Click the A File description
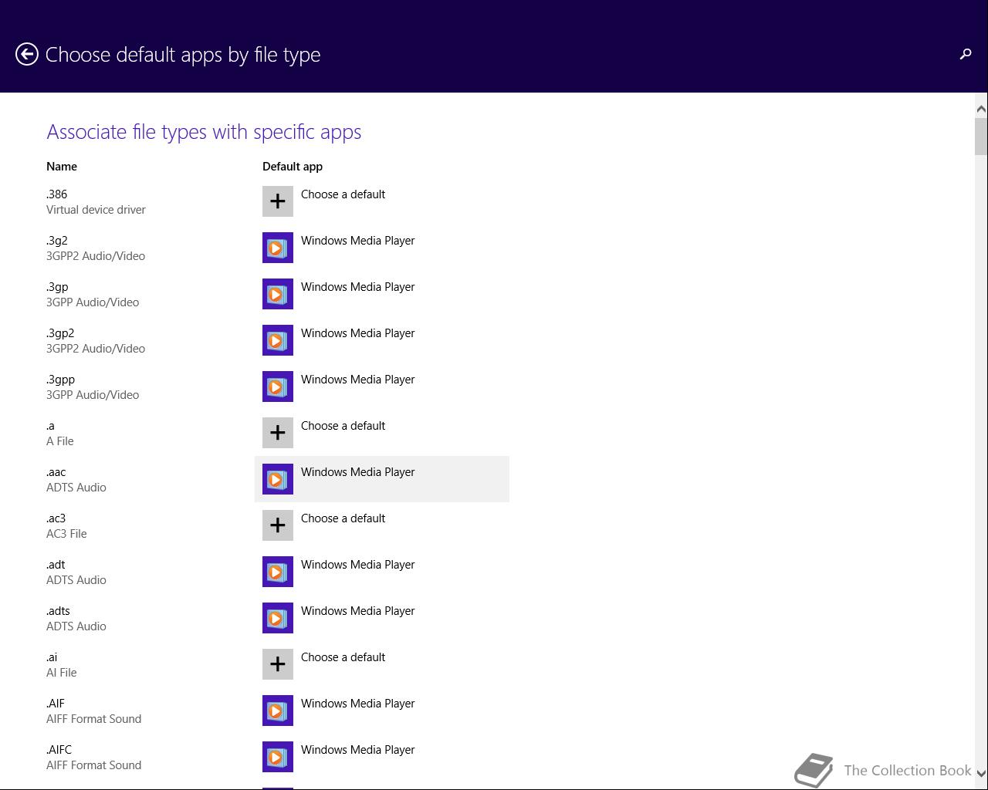988x790 pixels. pyautogui.click(x=60, y=441)
